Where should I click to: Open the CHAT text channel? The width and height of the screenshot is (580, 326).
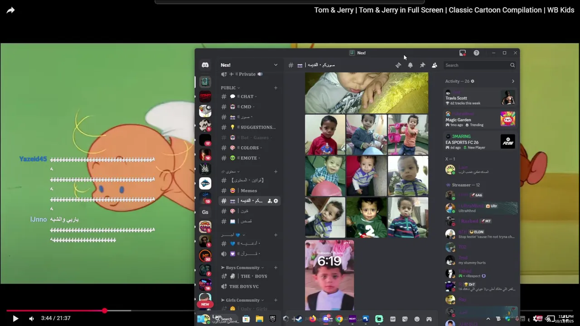pyautogui.click(x=249, y=96)
